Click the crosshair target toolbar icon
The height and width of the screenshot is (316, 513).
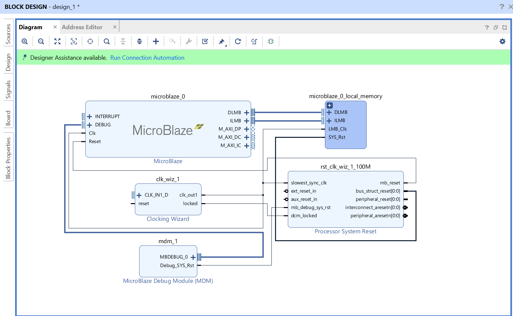[90, 41]
